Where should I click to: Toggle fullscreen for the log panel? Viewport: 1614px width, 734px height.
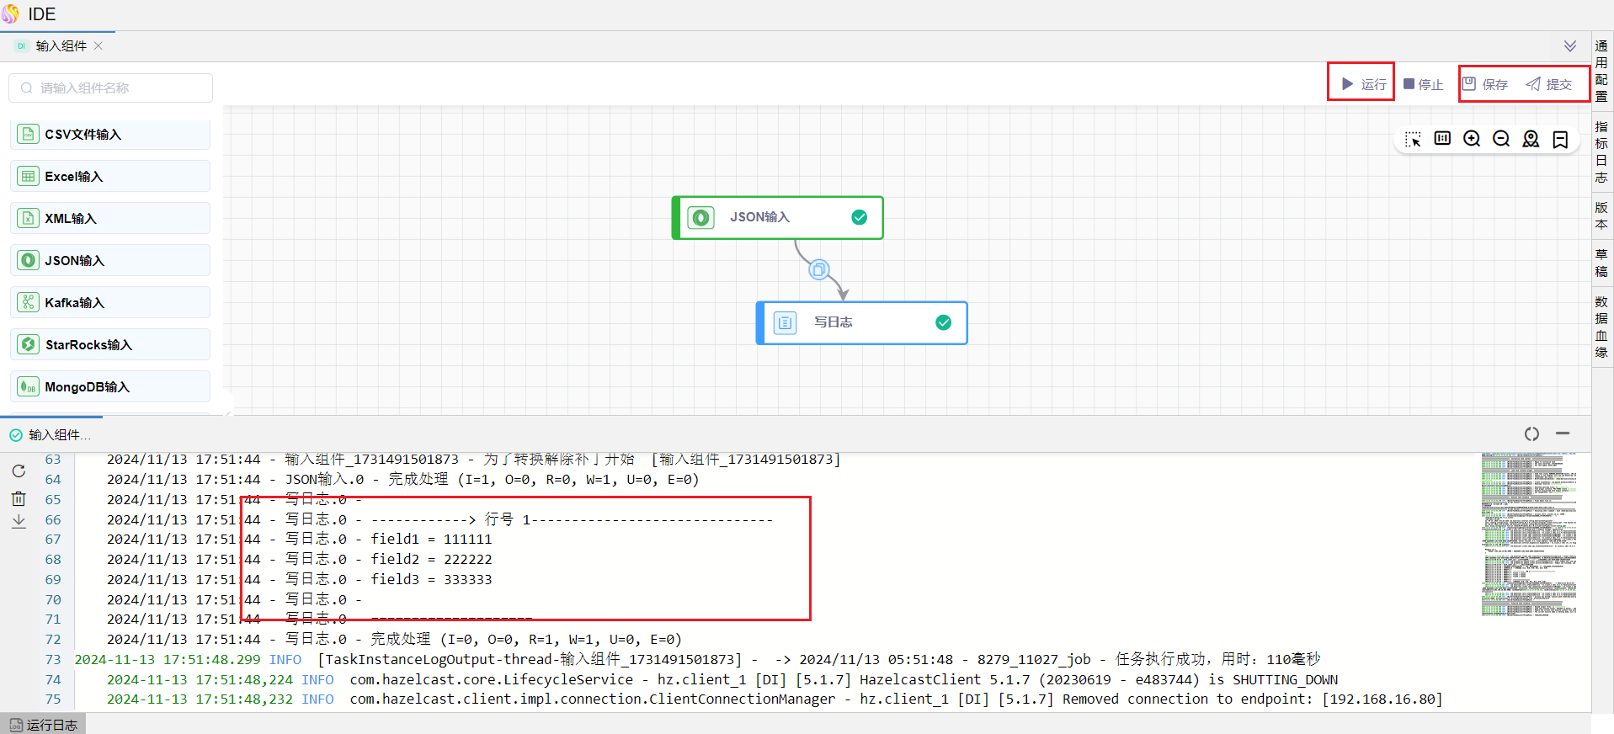click(1531, 433)
